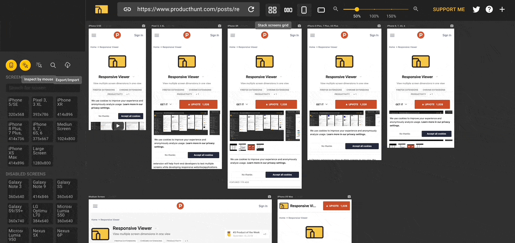Open GET IT dropdown in iPhone 8, 7 preview
This screenshot has height=243, width=515.
[x=401, y=104]
